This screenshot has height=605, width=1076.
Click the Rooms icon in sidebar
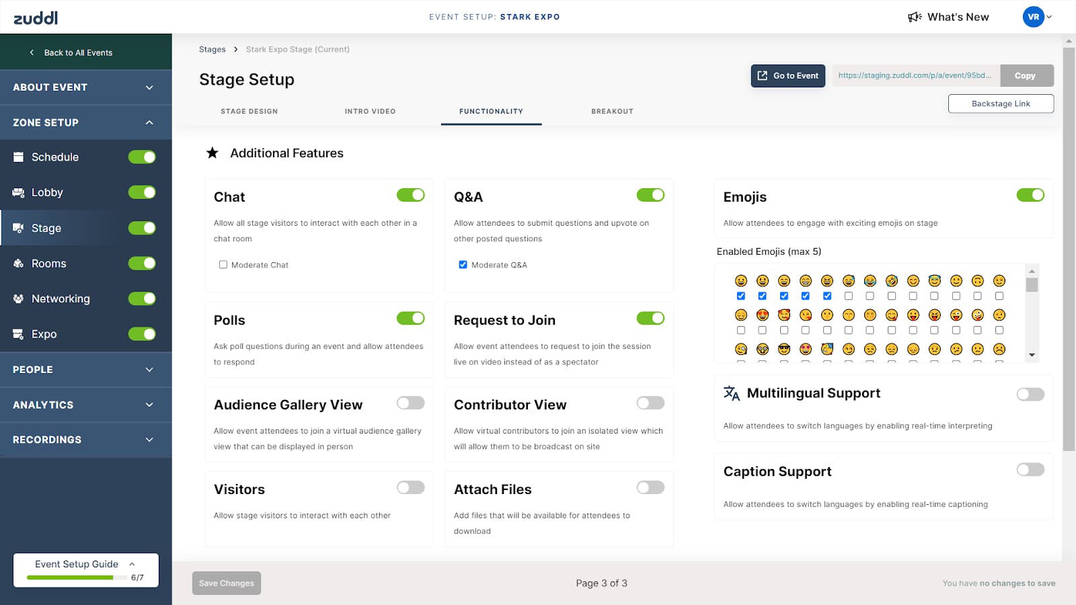tap(18, 264)
